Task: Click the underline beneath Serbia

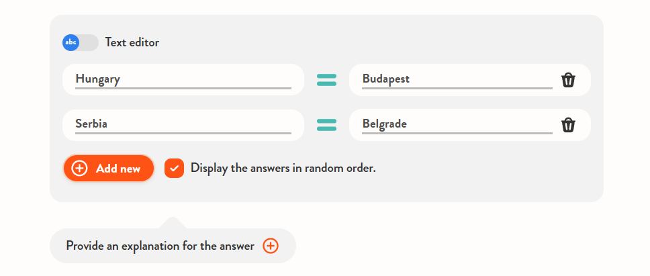Action: [183, 133]
